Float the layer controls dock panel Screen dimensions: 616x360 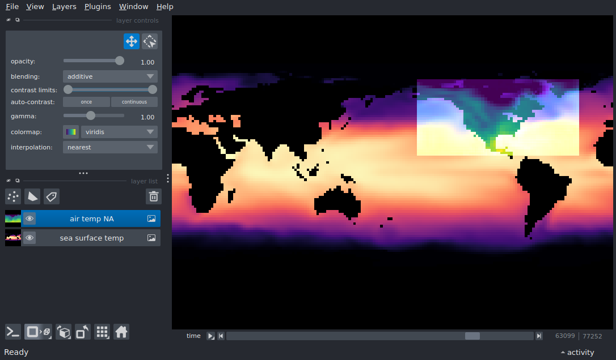[x=17, y=20]
